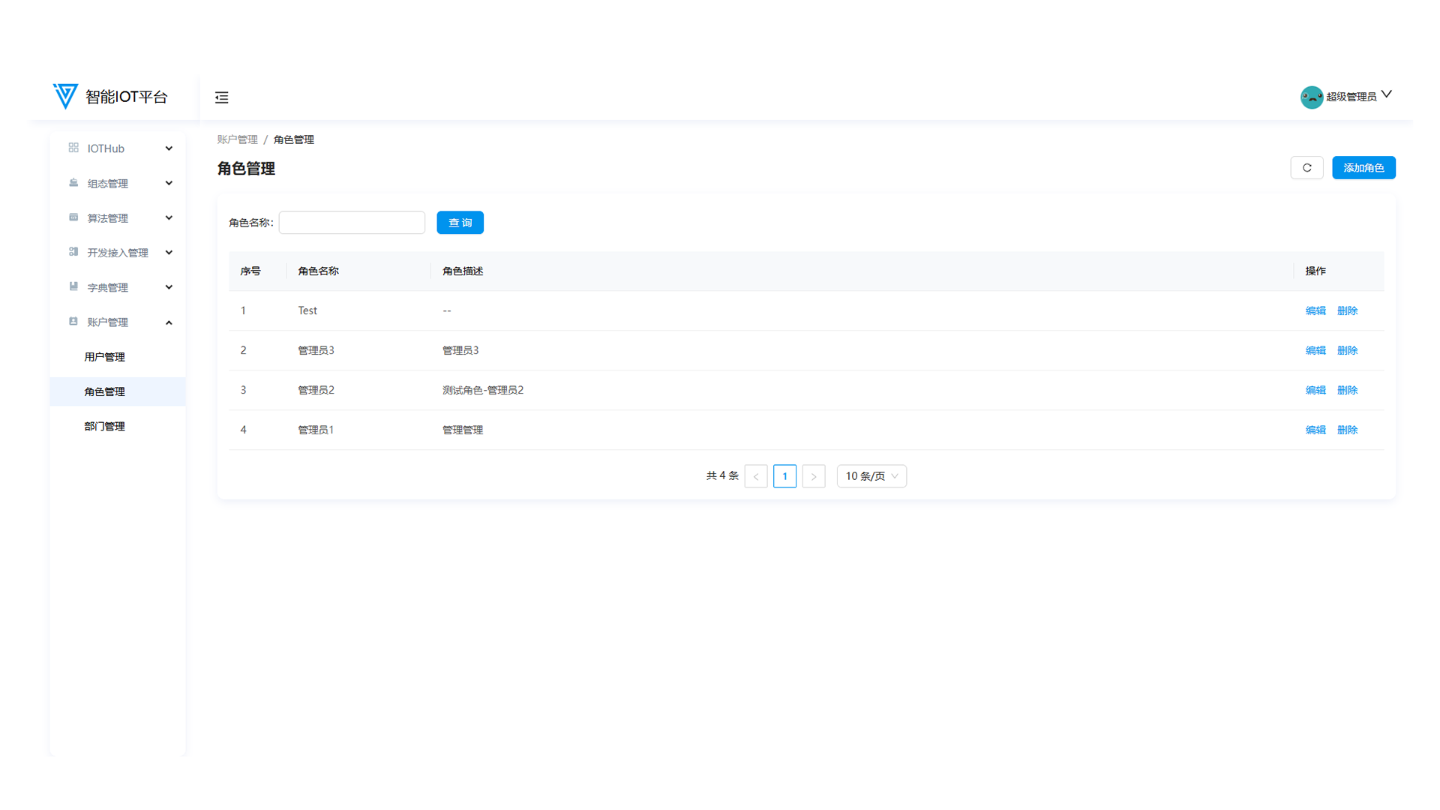
Task: Click the super admin avatar icon
Action: 1311,97
